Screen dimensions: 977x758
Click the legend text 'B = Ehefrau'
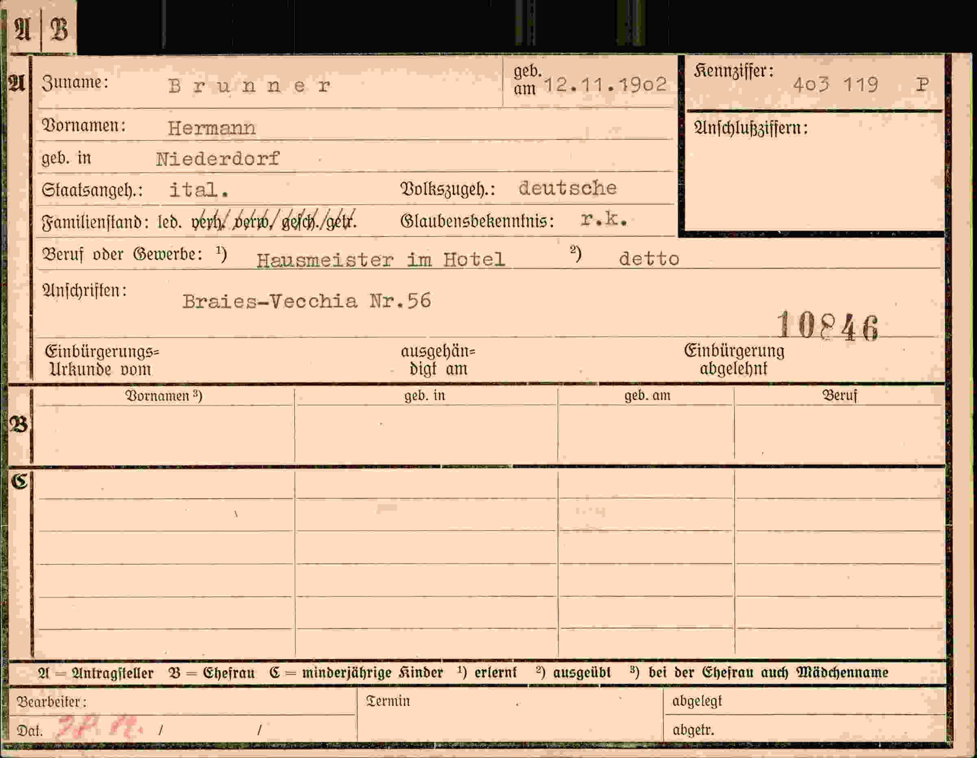212,673
